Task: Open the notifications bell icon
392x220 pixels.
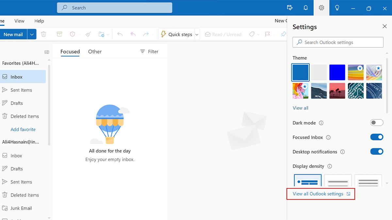Action: pos(306,8)
